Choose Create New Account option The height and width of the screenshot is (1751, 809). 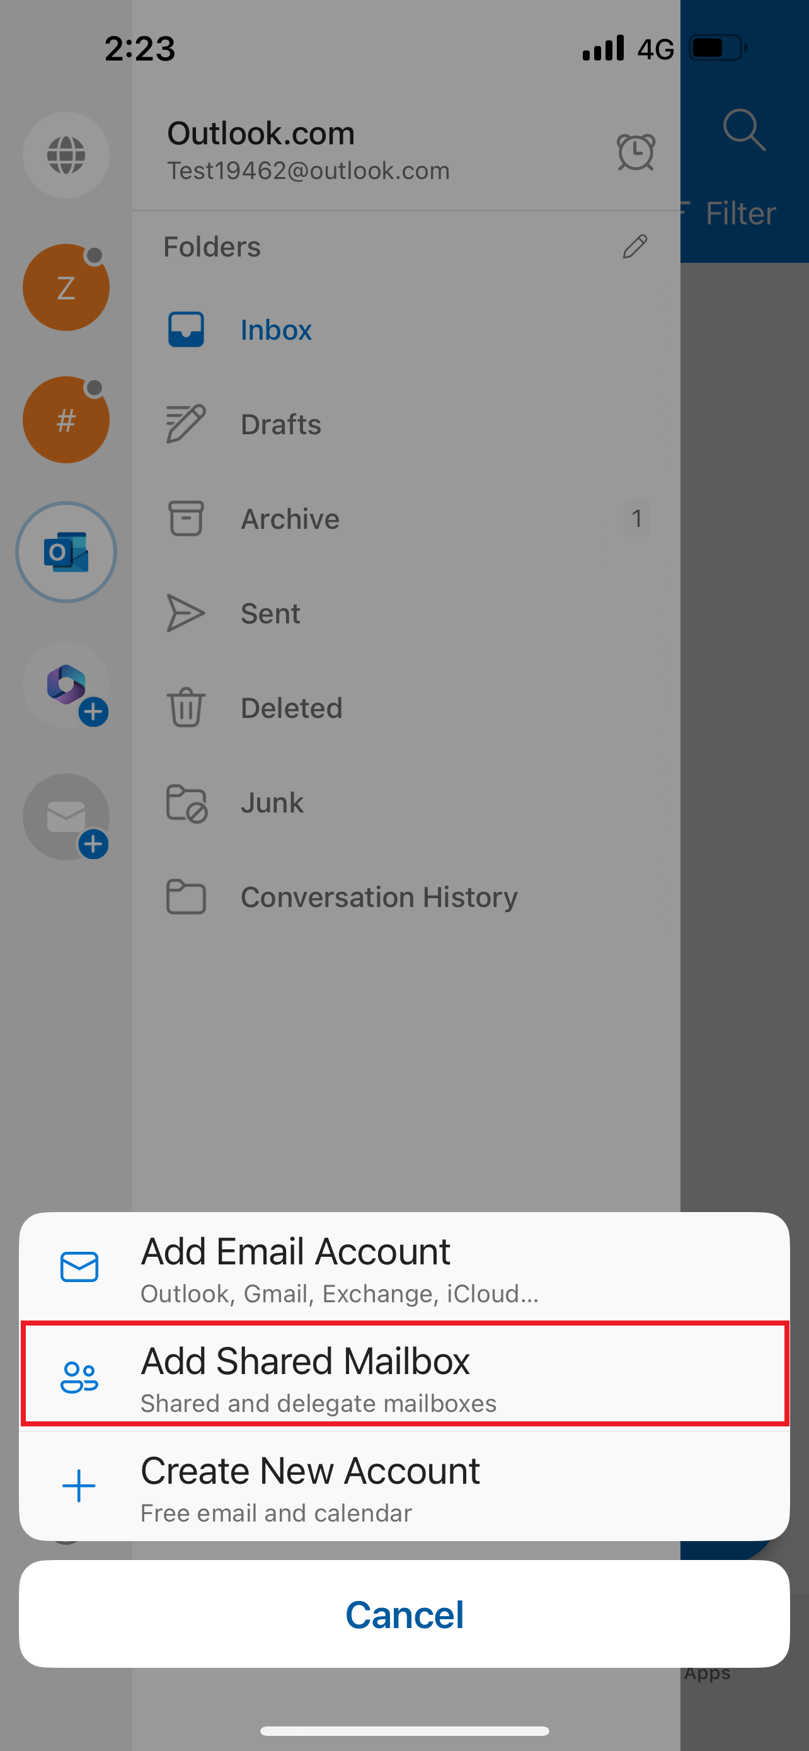click(x=404, y=1486)
